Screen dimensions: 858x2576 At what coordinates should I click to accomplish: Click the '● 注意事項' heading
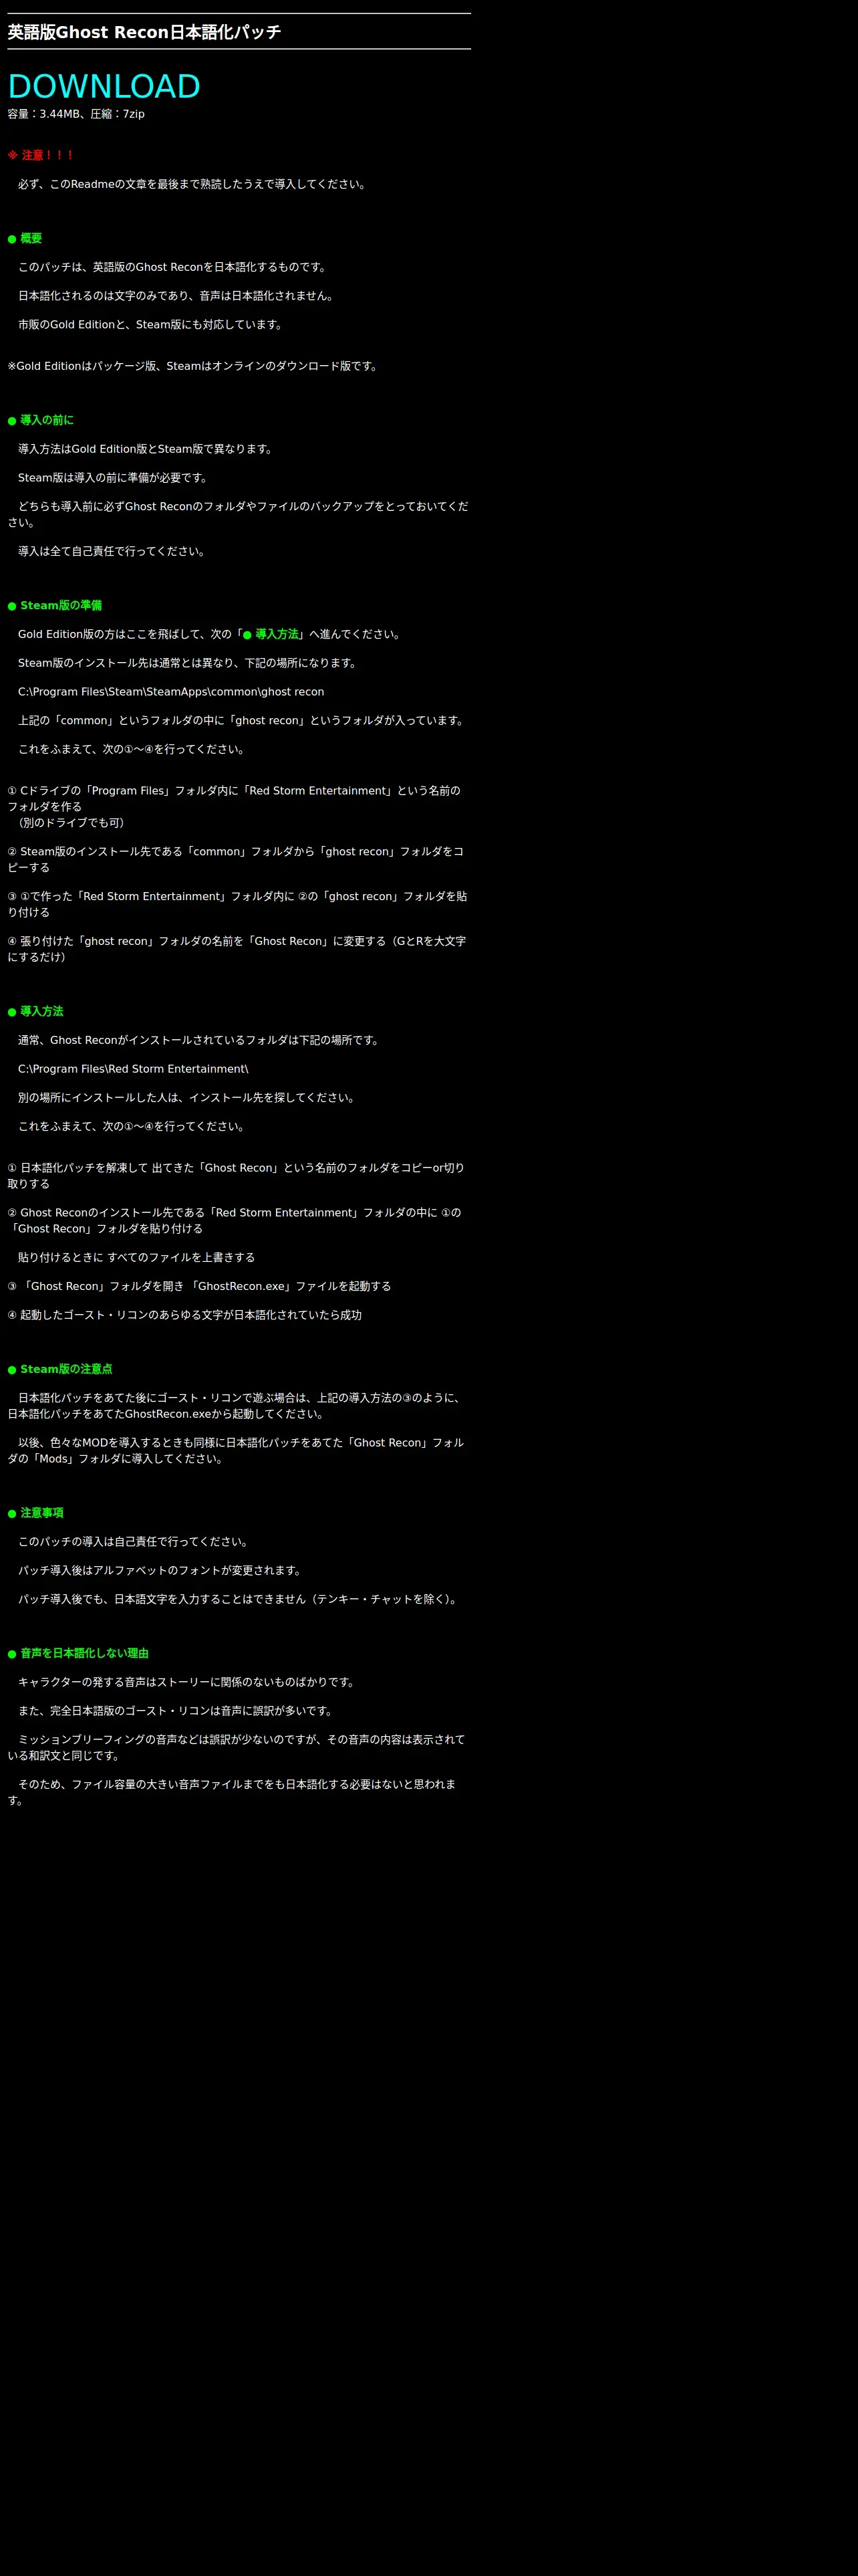coord(35,1513)
